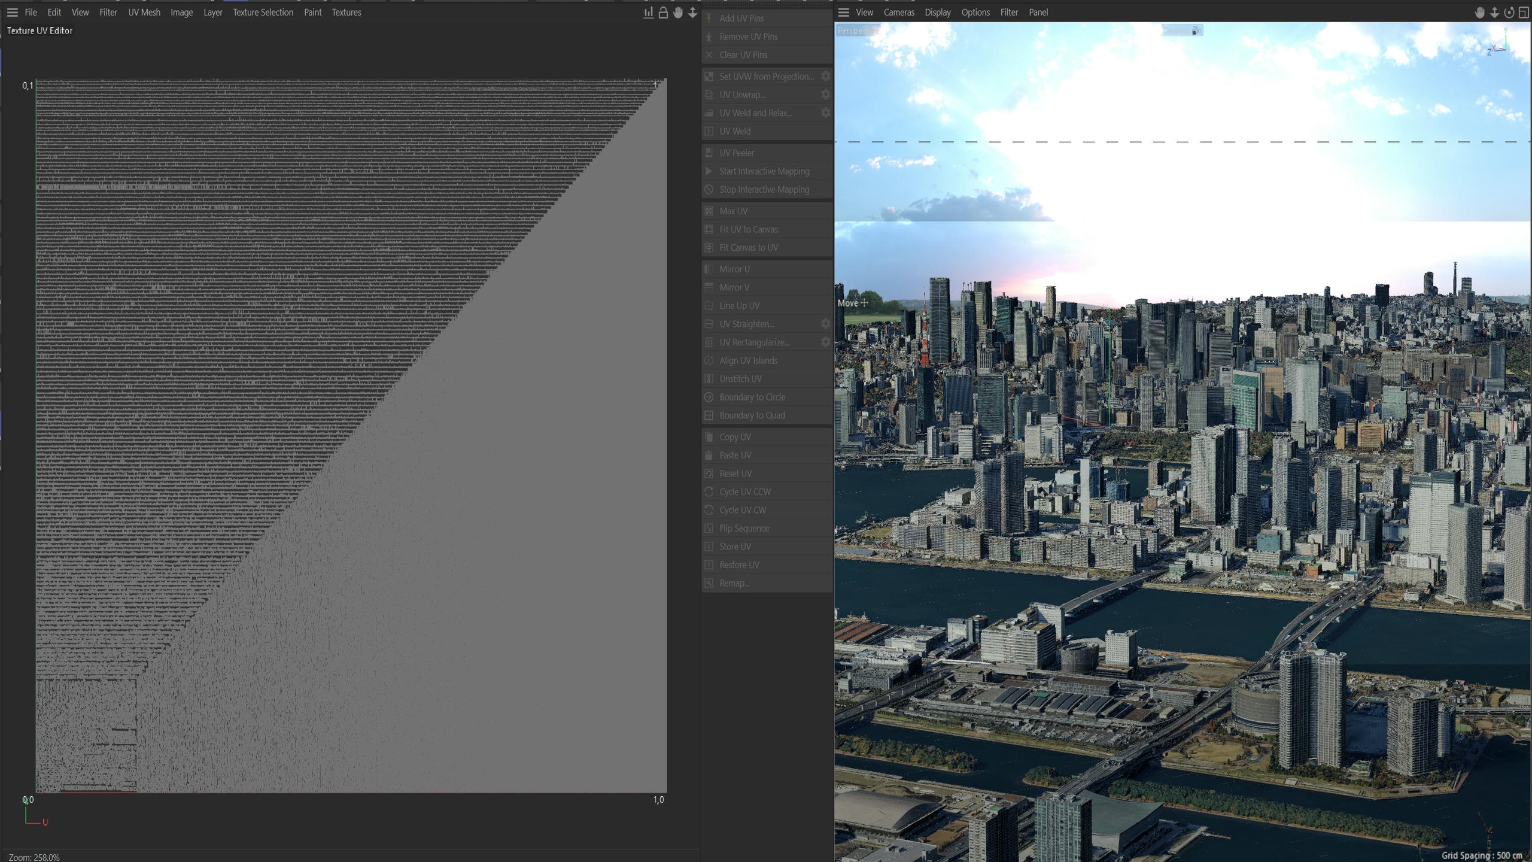Image resolution: width=1532 pixels, height=862 pixels.
Task: Click the Boundary to Circle icon
Action: (x=709, y=397)
